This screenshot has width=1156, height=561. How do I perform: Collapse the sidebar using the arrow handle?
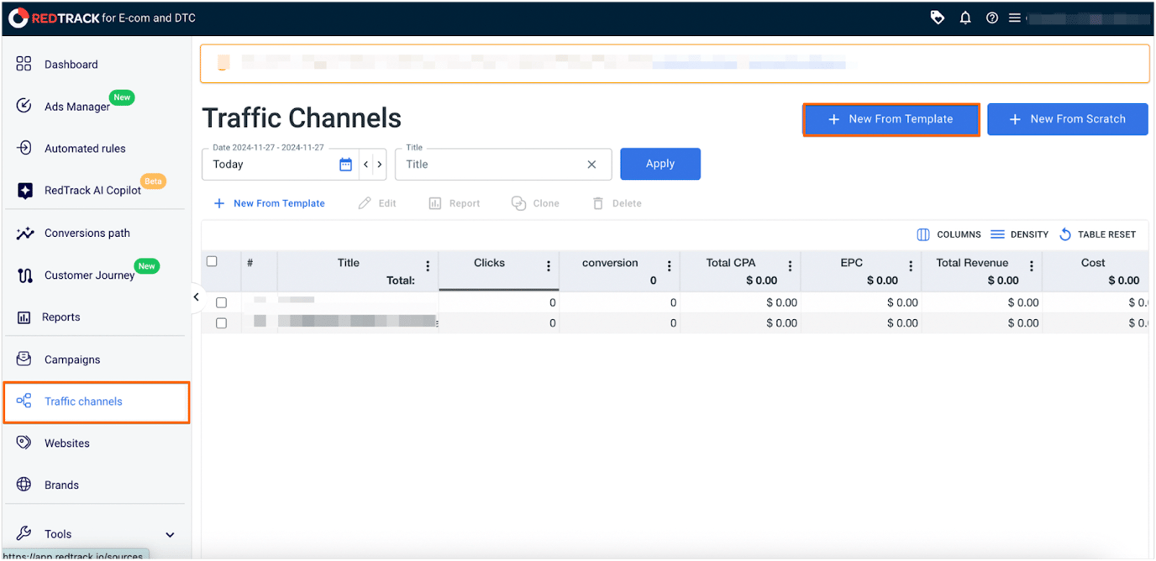tap(196, 296)
